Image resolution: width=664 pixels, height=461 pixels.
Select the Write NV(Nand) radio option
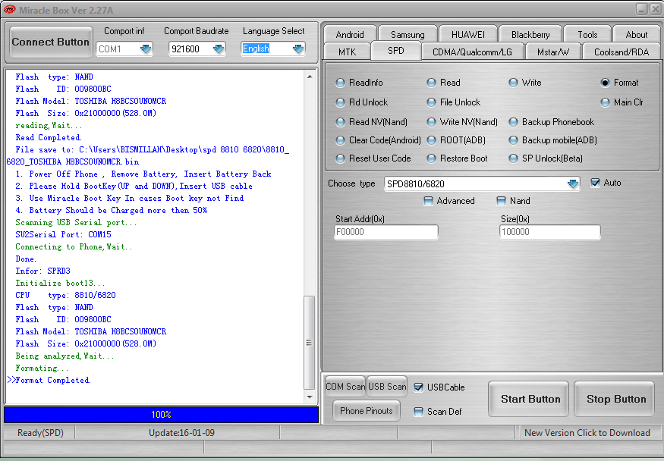point(462,122)
